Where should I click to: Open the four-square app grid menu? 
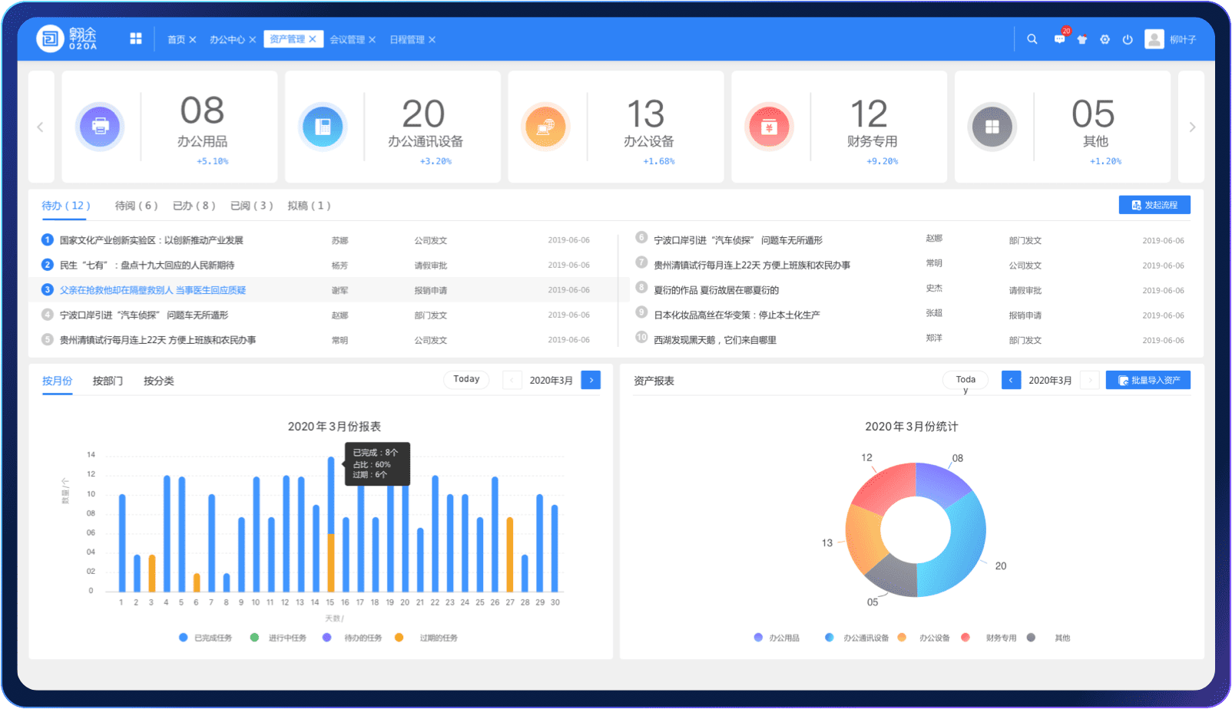click(136, 39)
